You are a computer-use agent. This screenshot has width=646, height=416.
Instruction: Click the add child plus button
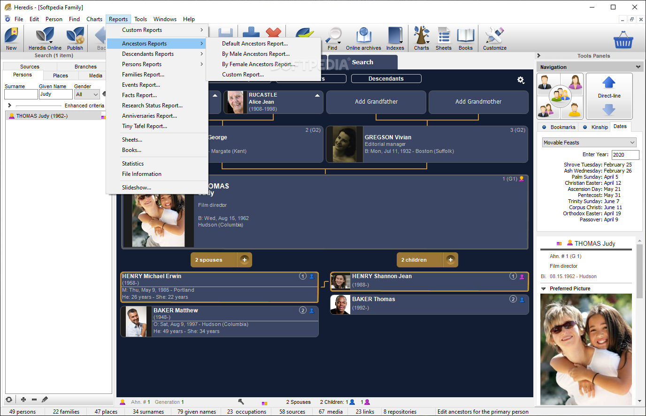click(x=451, y=260)
